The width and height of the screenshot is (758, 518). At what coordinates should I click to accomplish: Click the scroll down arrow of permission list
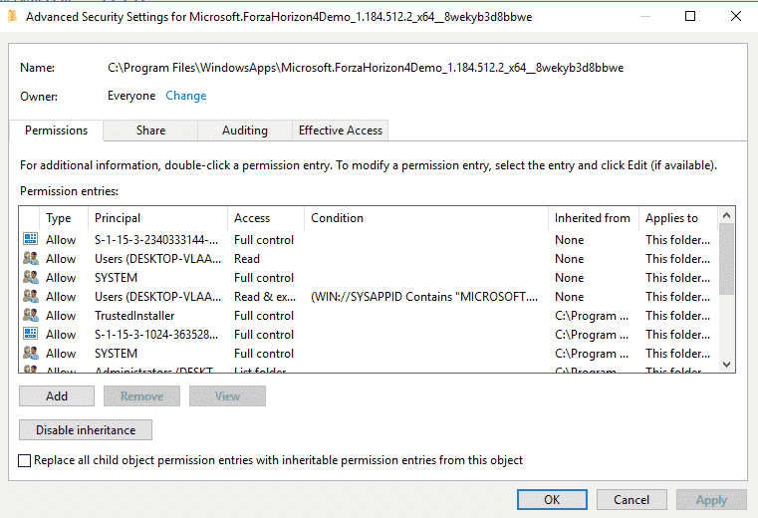tap(726, 365)
